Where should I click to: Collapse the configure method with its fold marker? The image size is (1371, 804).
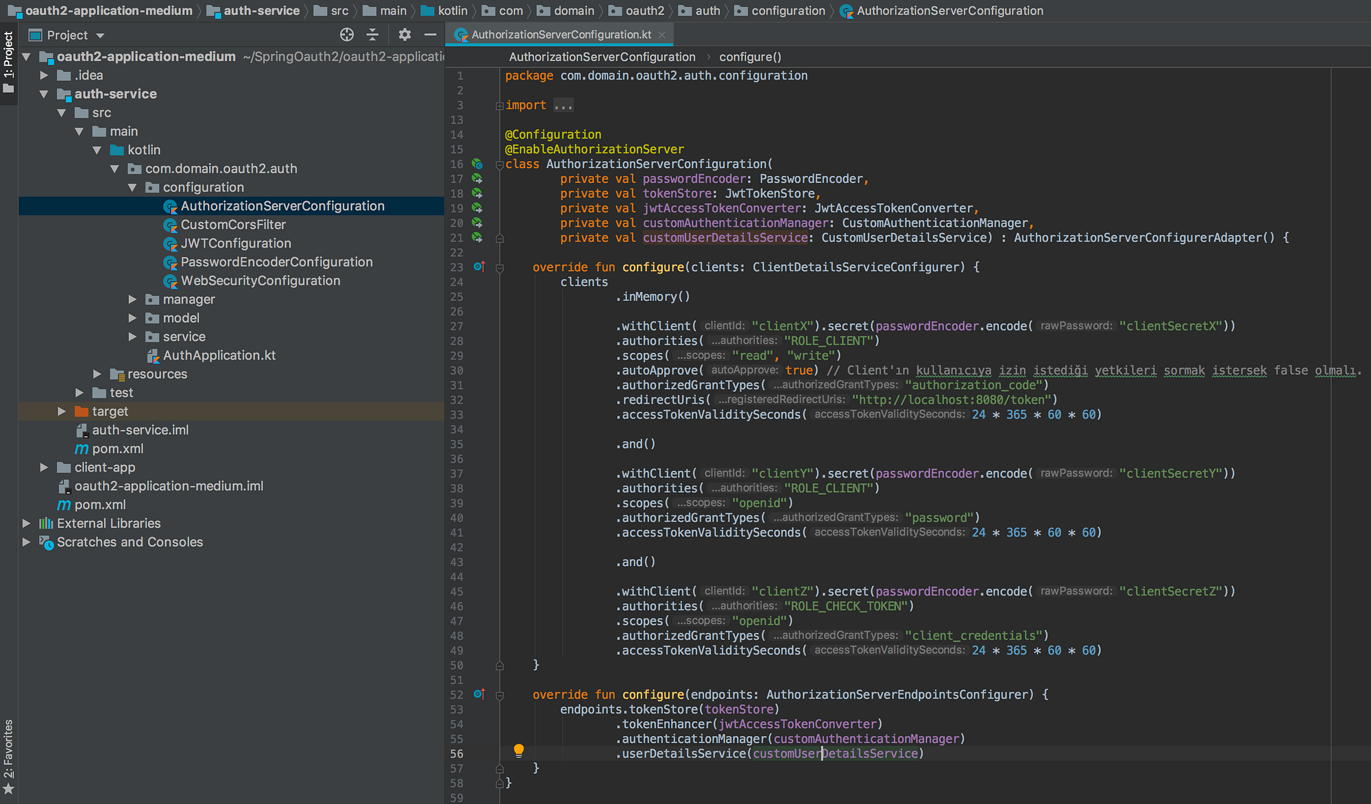coord(500,267)
